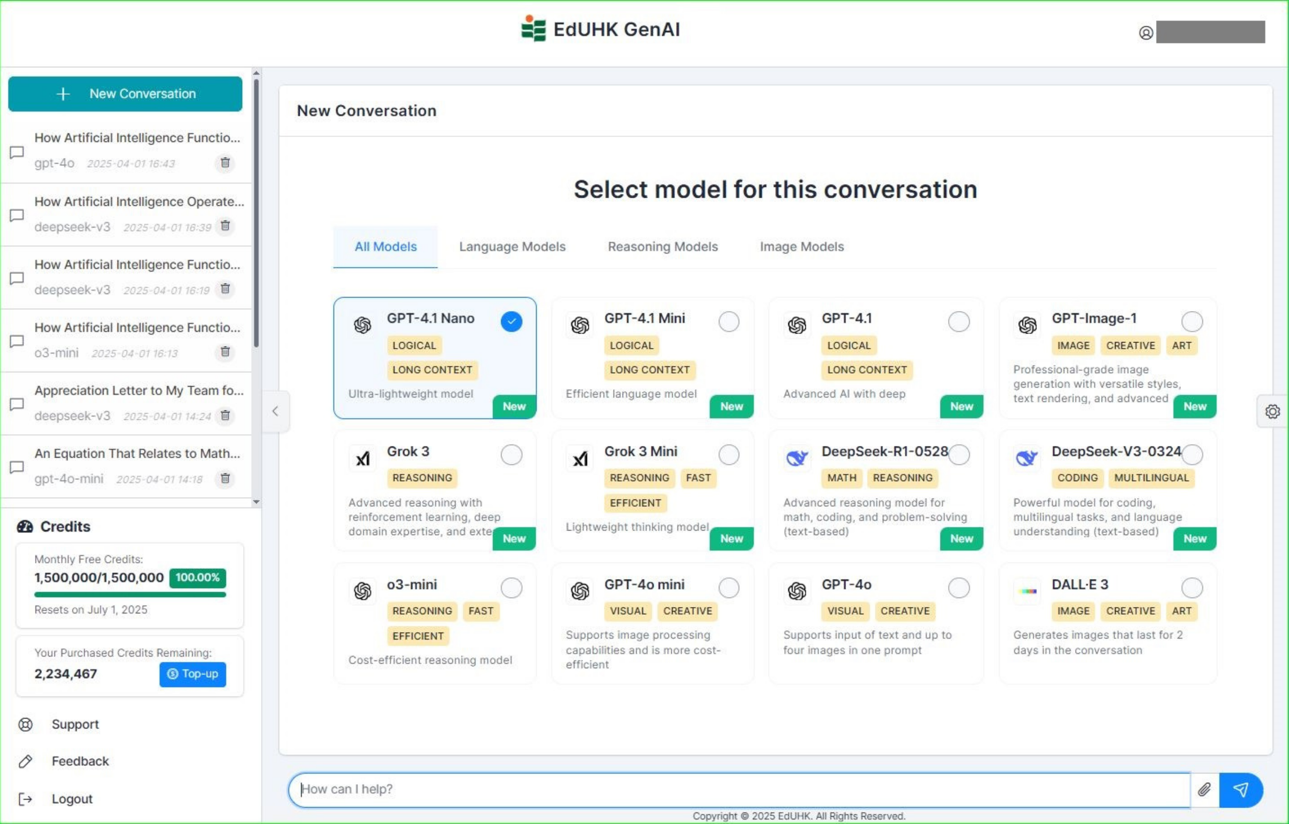The height and width of the screenshot is (824, 1289).
Task: Delete the o3-mini 16:13 conversation
Action: pos(225,352)
